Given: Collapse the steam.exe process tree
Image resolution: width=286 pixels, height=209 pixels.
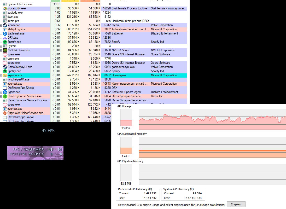Looking at the screenshot, I should point(1,25).
